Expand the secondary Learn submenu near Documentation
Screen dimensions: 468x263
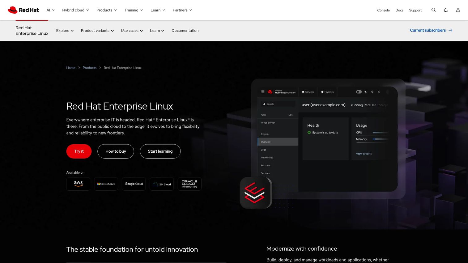[x=157, y=31]
